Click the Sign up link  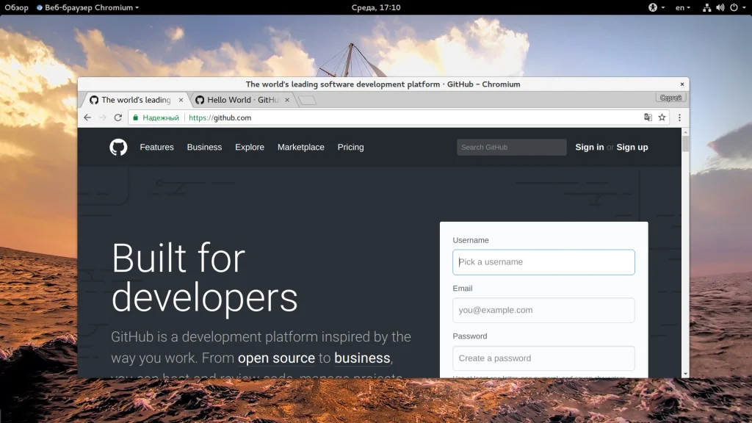tap(632, 148)
